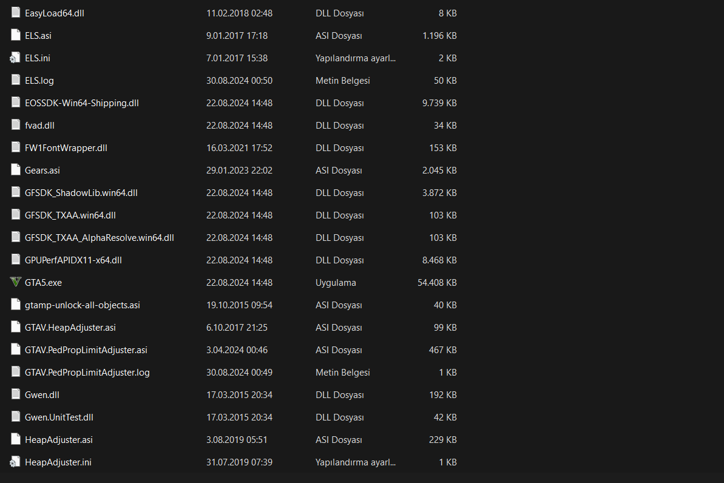Click the GFSDK_TXAA.win64.dll file name

click(70, 215)
